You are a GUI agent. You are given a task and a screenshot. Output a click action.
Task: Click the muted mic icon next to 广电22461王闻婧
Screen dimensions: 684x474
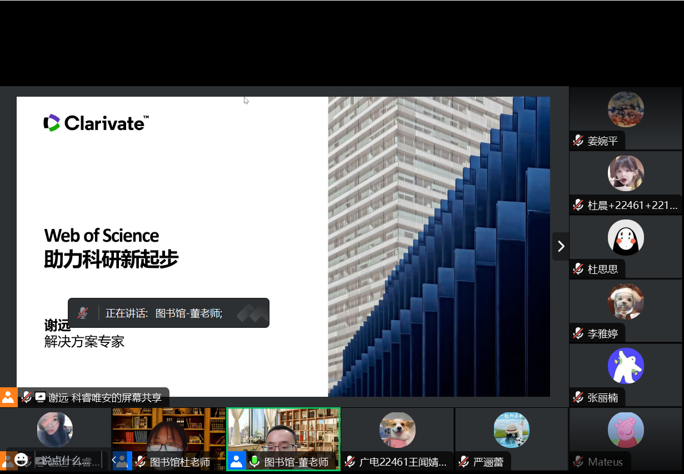pos(350,461)
